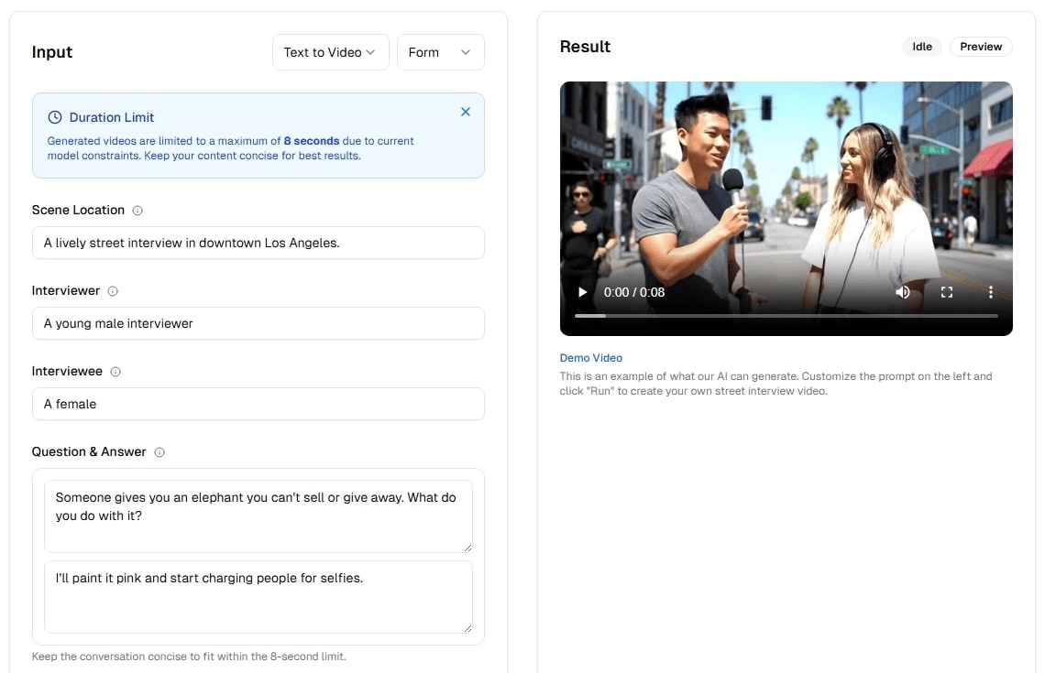This screenshot has width=1056, height=673.
Task: Enter fullscreen on the video player
Action: pos(946,291)
